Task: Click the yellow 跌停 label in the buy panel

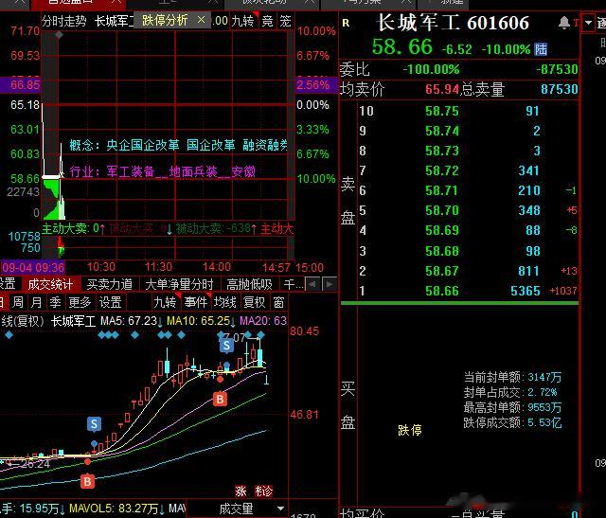Action: click(410, 430)
